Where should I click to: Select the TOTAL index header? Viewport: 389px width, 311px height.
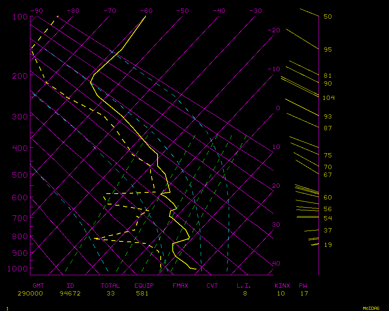110,286
